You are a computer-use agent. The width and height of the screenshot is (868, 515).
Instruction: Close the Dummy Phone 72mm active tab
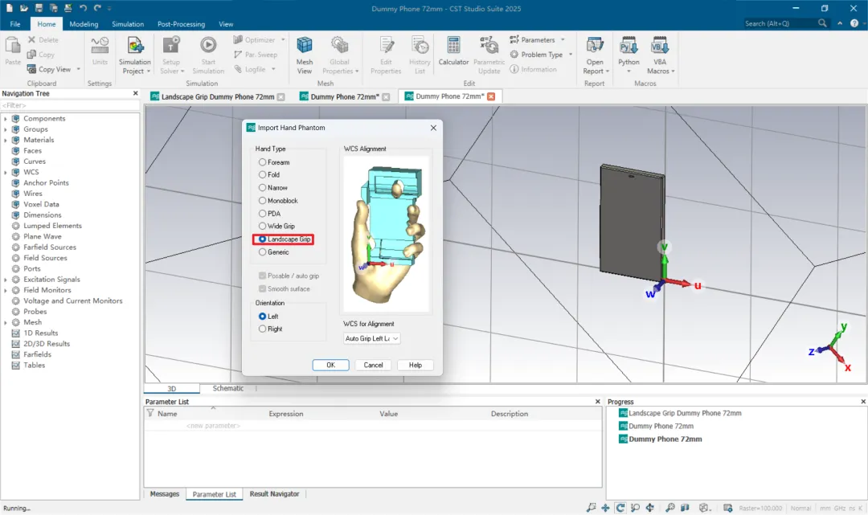[491, 96]
